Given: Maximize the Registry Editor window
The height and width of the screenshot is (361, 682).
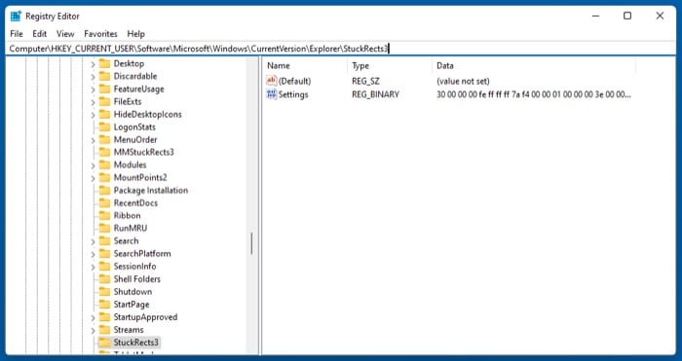Looking at the screenshot, I should coord(627,16).
